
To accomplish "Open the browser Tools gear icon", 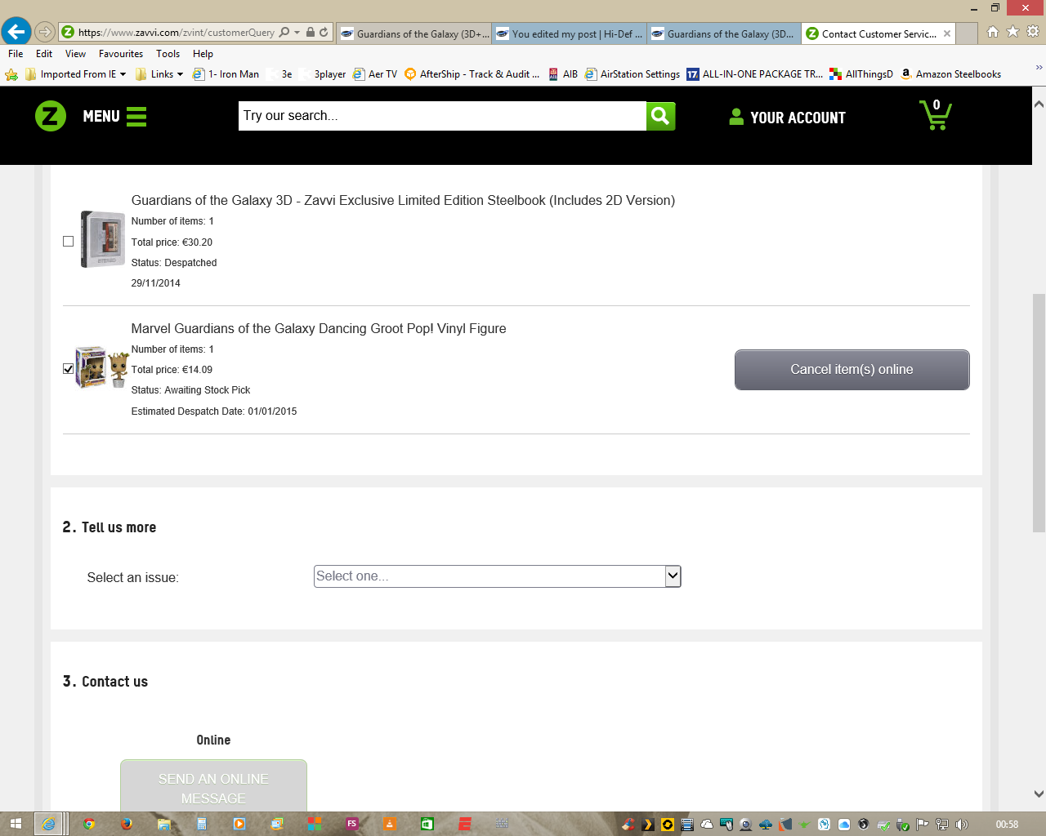I will tap(1033, 32).
